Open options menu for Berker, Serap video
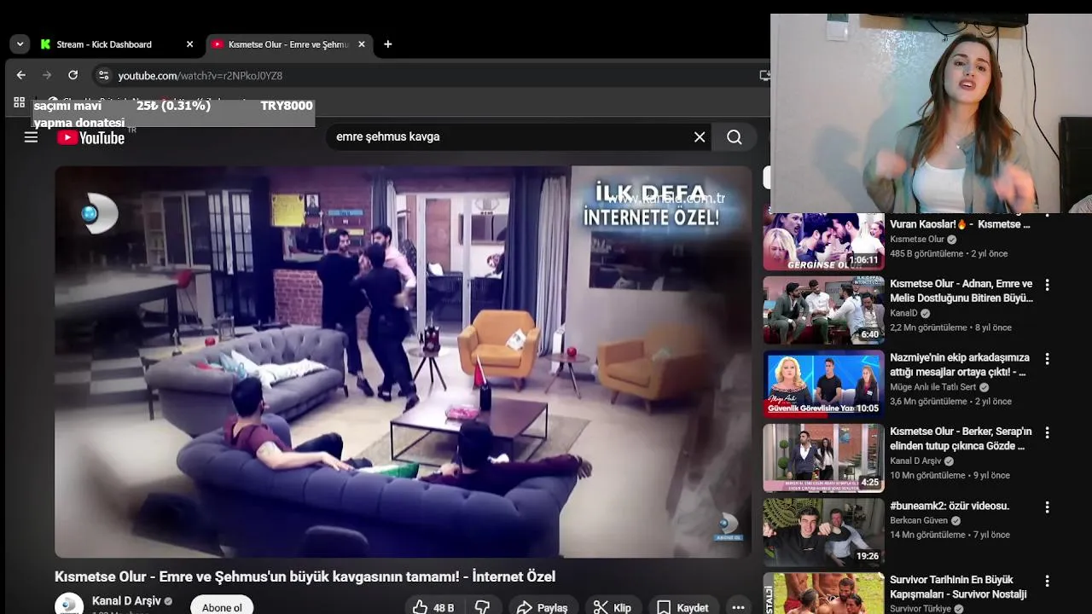The height and width of the screenshot is (614, 1092). pos(1047,433)
